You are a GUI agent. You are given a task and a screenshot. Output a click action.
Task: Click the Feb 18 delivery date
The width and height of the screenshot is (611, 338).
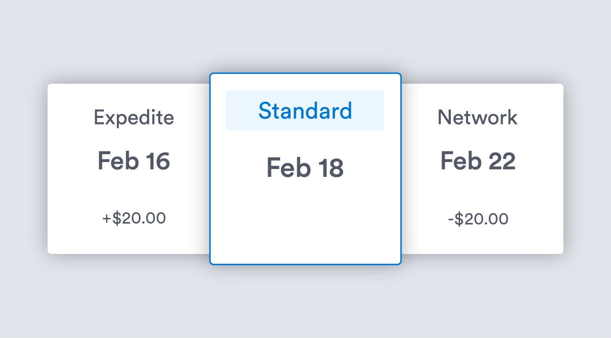[305, 168]
